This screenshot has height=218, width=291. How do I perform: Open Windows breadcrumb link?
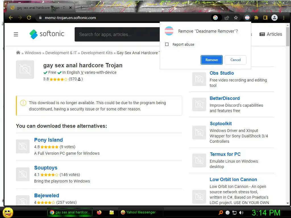pos(33,53)
